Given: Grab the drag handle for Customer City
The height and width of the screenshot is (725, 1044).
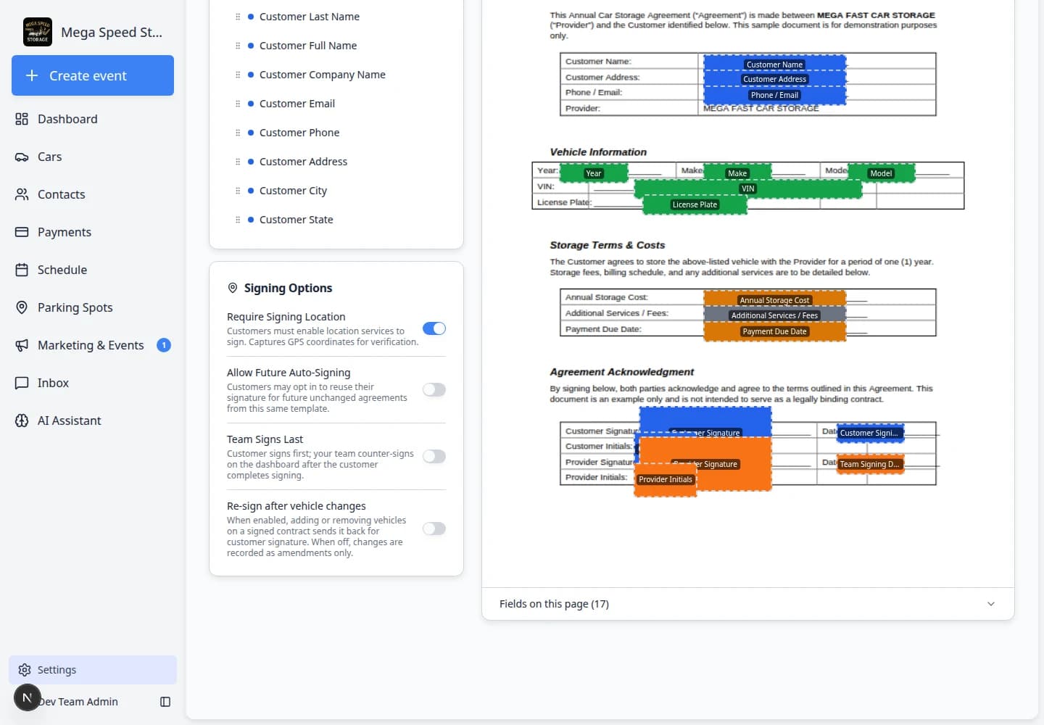Looking at the screenshot, I should click(x=238, y=191).
